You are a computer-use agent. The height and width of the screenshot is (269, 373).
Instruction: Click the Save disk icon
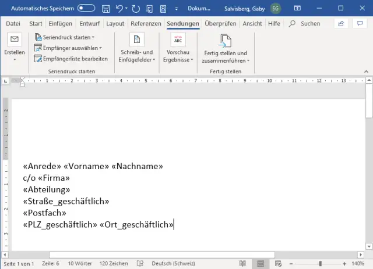(105, 9)
